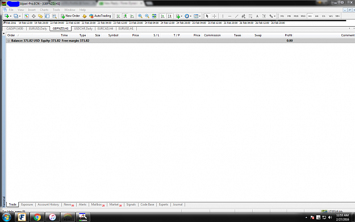Viewport: 355px width, 222px height.
Task: Open the File menu
Action: [11, 10]
